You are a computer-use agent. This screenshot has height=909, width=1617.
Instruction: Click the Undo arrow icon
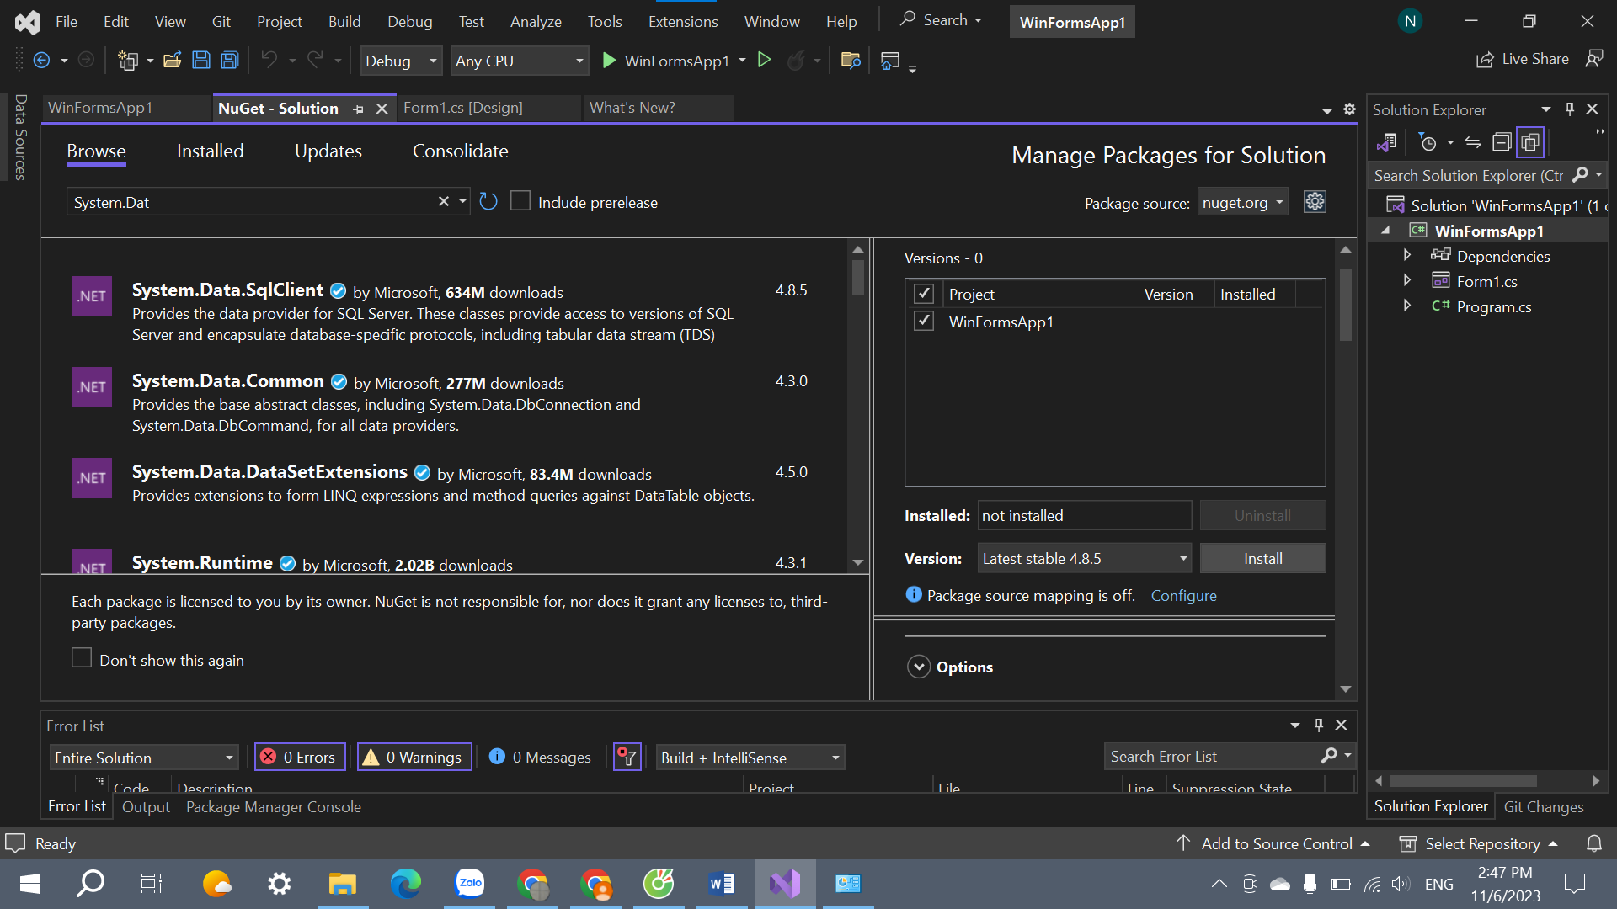(x=269, y=60)
